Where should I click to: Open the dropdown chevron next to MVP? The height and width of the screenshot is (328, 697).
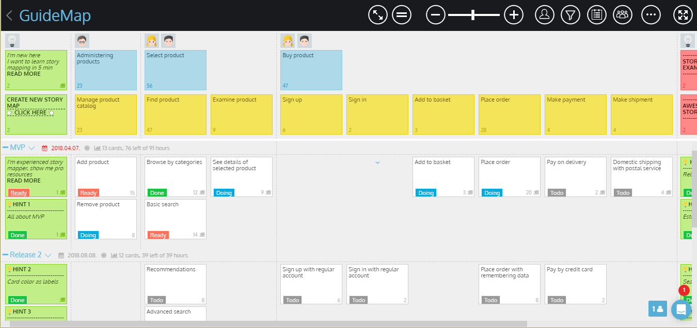[31, 148]
